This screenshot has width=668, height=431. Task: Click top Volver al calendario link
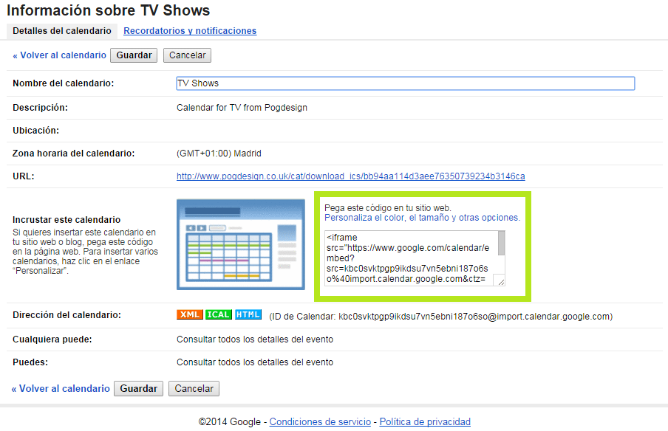[x=60, y=55]
